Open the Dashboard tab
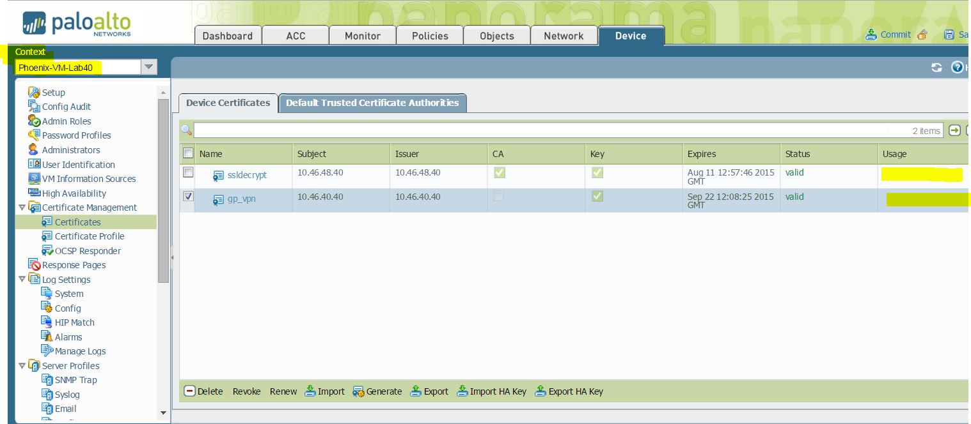 [x=228, y=36]
